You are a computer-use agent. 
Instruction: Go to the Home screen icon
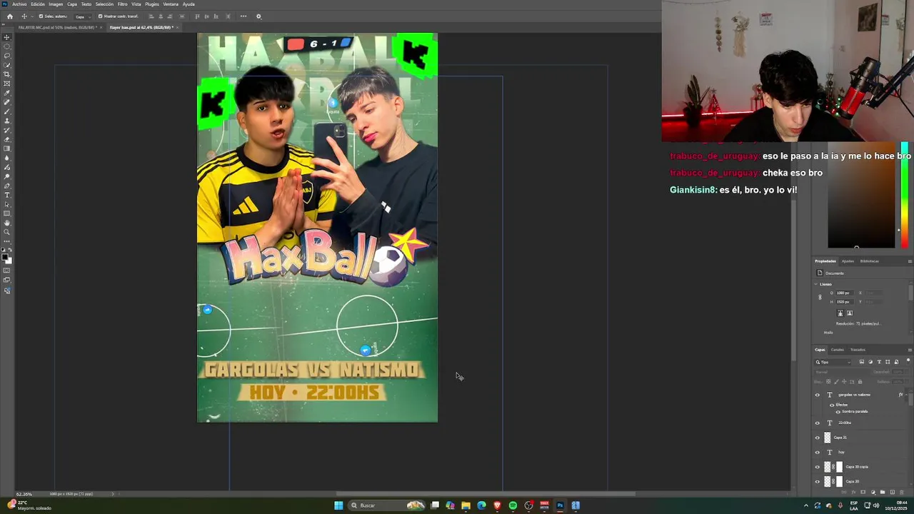pyautogui.click(x=10, y=16)
